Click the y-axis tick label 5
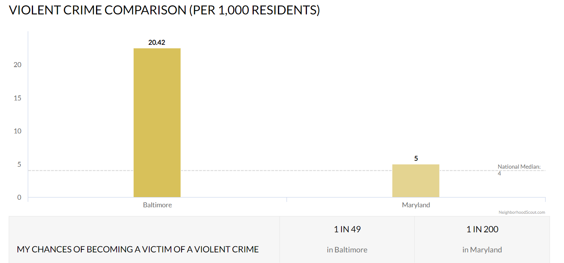564x263 pixels. 19,164
